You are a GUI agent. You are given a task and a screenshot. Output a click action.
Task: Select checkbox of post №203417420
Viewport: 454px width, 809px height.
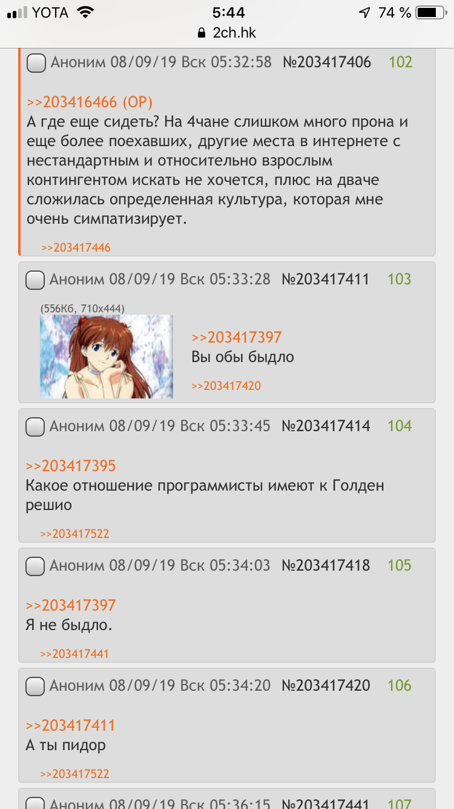pyautogui.click(x=35, y=686)
